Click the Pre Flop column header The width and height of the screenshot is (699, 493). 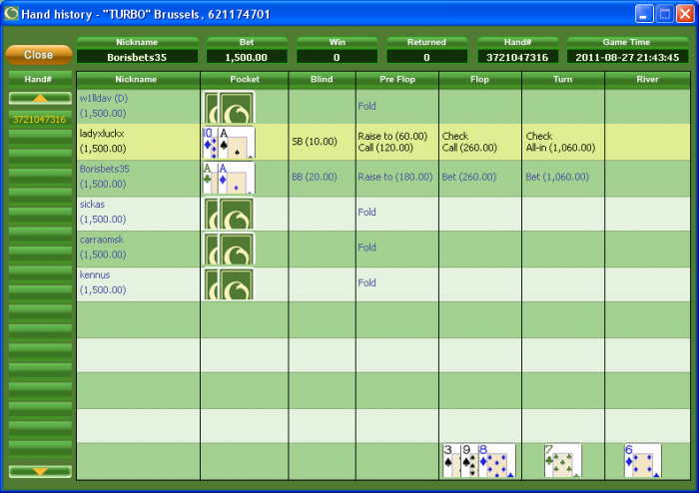pos(397,79)
